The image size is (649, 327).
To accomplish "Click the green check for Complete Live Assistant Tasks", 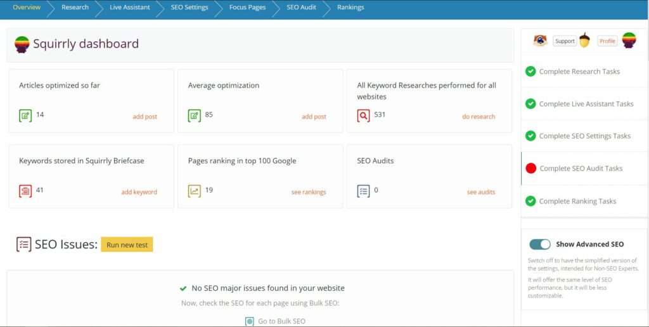I will click(x=530, y=103).
